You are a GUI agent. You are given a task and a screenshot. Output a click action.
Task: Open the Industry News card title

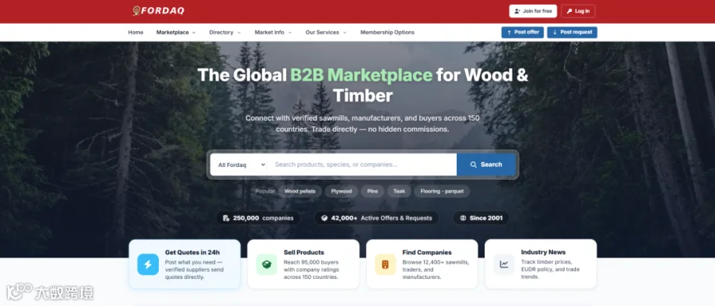coord(543,252)
